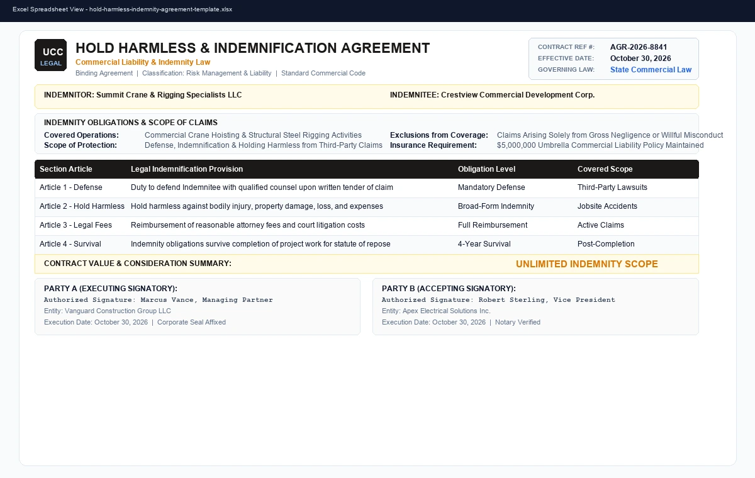This screenshot has width=755, height=478.
Task: Click the Scope of Protection label
Action: [x=81, y=145]
